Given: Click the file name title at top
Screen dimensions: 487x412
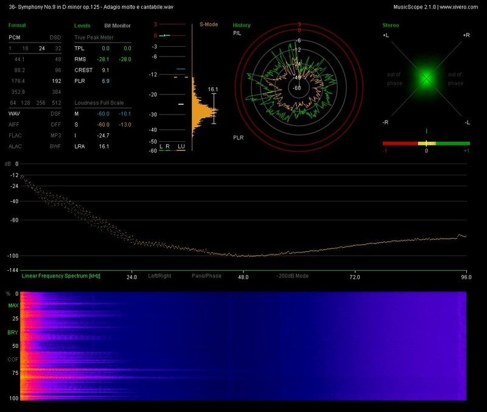Looking at the screenshot, I should click(x=91, y=7).
